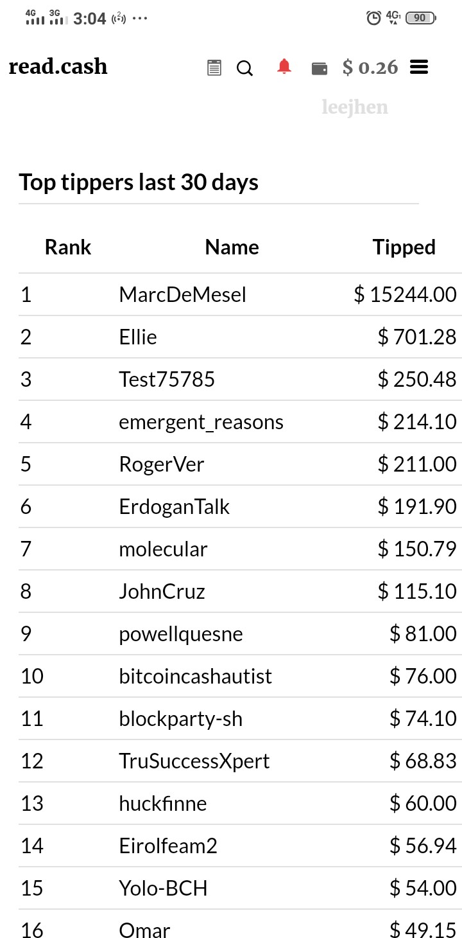The image size is (462, 938).
Task: Open the news feed article icon
Action: [x=214, y=67]
